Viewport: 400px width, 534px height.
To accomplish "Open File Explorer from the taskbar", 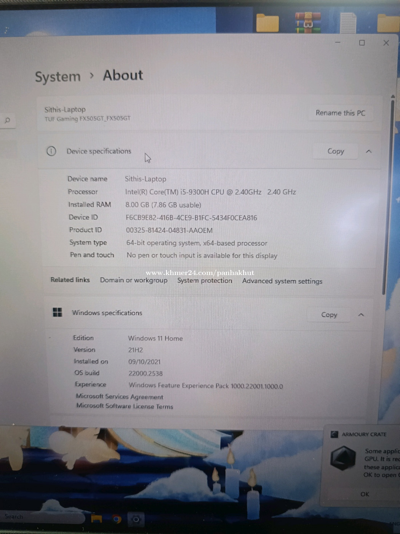I will click(96, 519).
